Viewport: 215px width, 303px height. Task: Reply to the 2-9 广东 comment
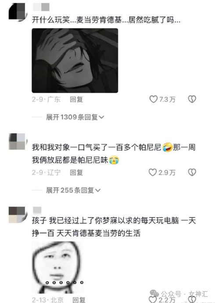(76, 99)
